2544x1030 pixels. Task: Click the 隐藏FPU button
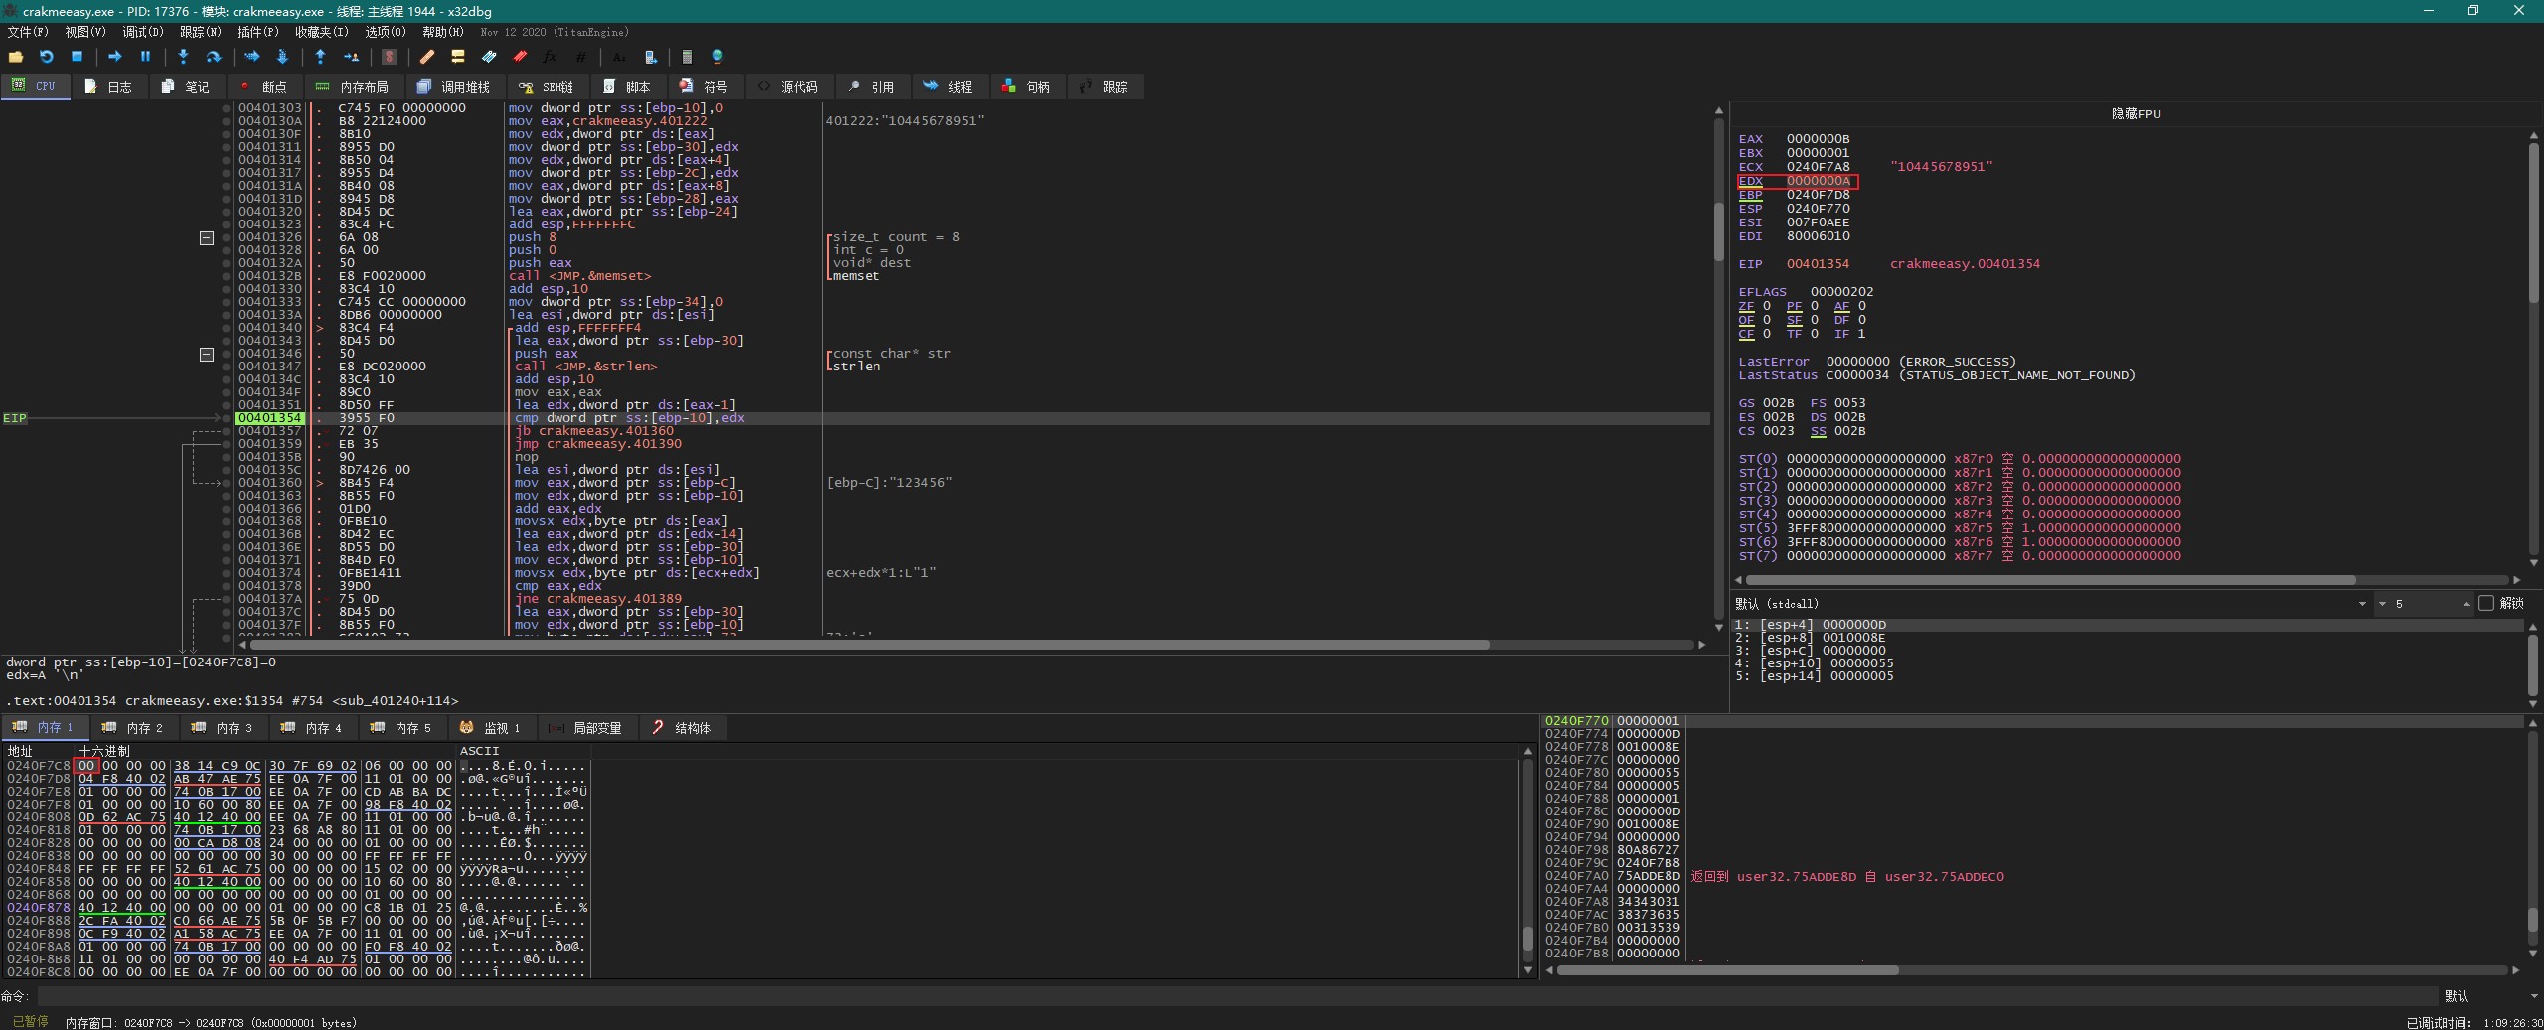(2136, 113)
